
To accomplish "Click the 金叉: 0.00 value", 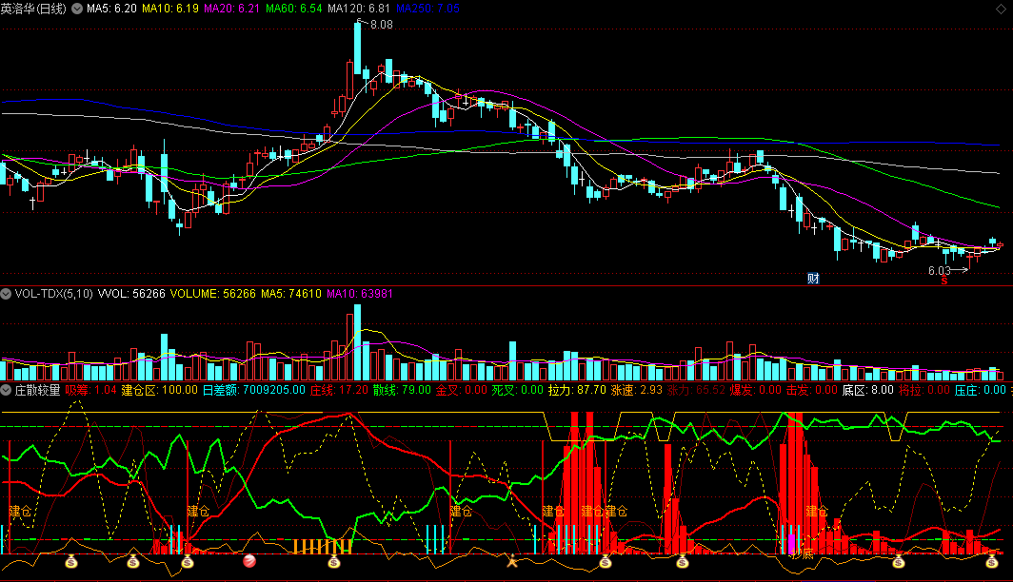I will tap(461, 390).
